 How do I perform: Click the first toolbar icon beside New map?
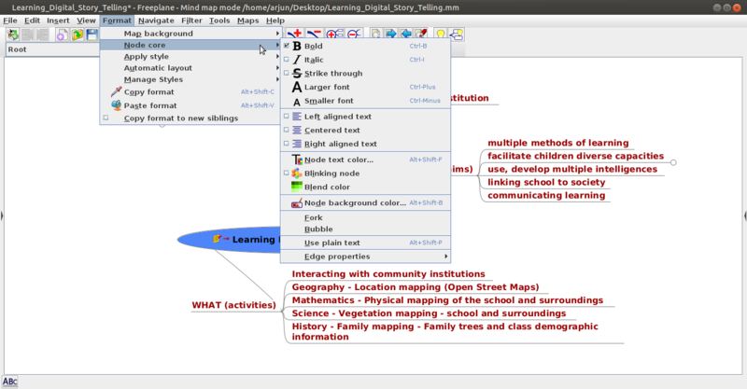click(x=13, y=35)
